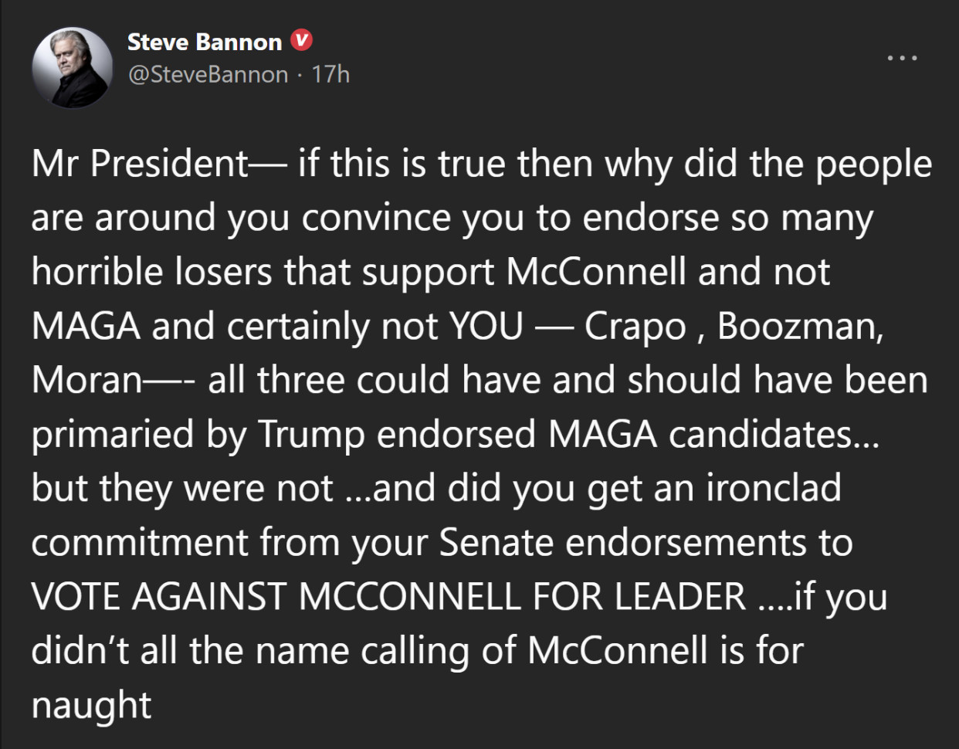
Task: Click the 17h post timestamp
Action: [330, 74]
